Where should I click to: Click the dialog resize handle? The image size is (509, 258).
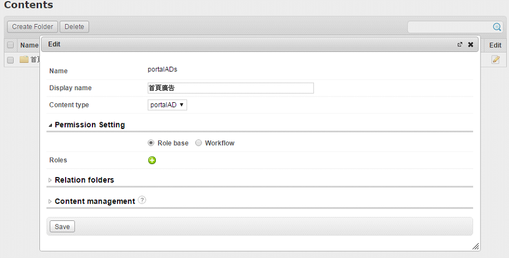[475, 246]
